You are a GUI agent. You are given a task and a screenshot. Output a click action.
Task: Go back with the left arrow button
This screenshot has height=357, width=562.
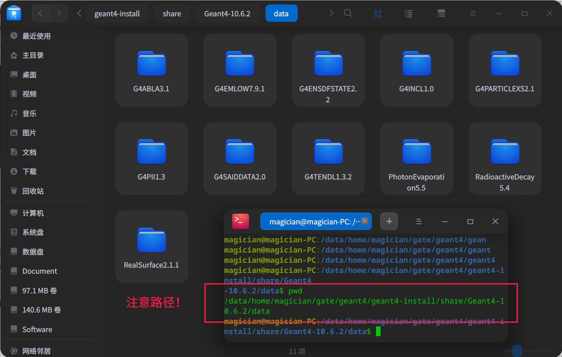coord(41,13)
